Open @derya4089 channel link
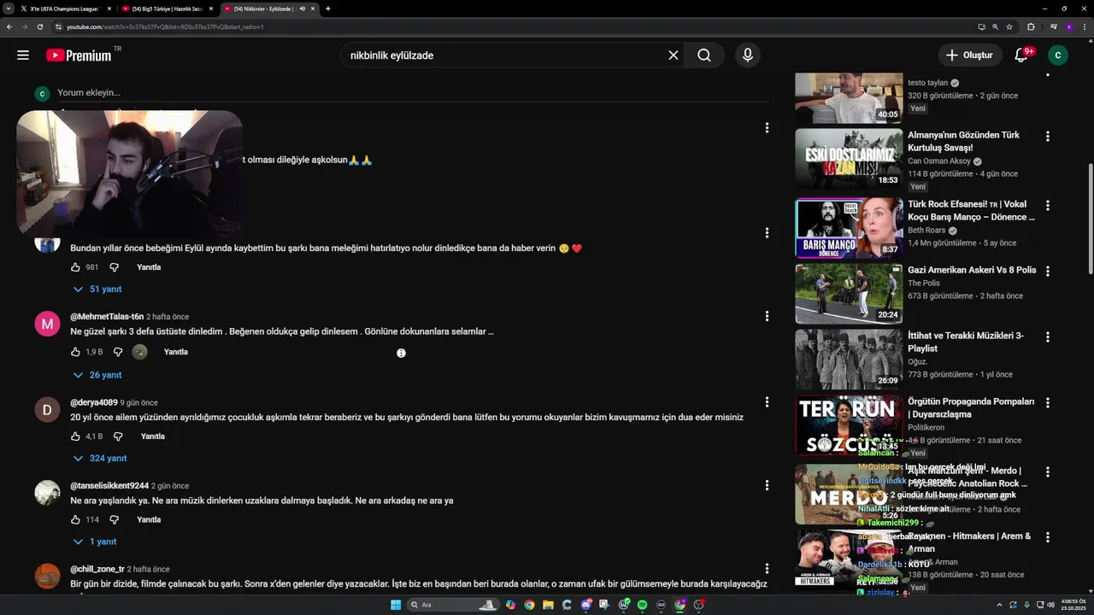This screenshot has width=1094, height=615. pyautogui.click(x=94, y=402)
